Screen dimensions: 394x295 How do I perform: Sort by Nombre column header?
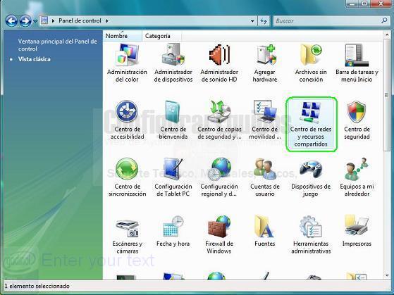(123, 36)
